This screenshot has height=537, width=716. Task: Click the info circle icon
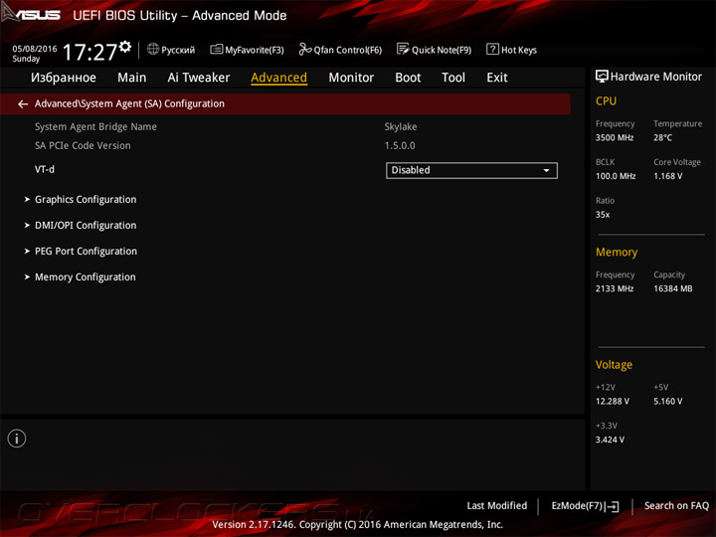tap(17, 439)
